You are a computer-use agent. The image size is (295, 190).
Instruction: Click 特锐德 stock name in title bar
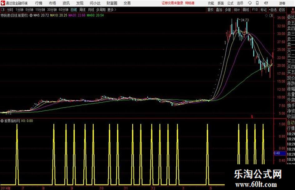point(190,3)
